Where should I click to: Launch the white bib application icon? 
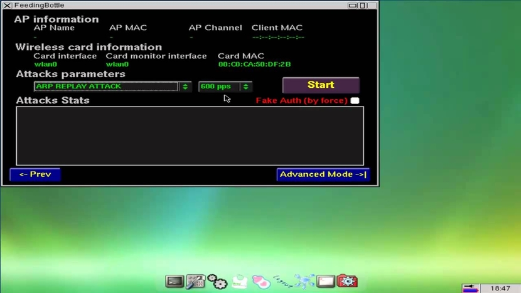(x=240, y=282)
